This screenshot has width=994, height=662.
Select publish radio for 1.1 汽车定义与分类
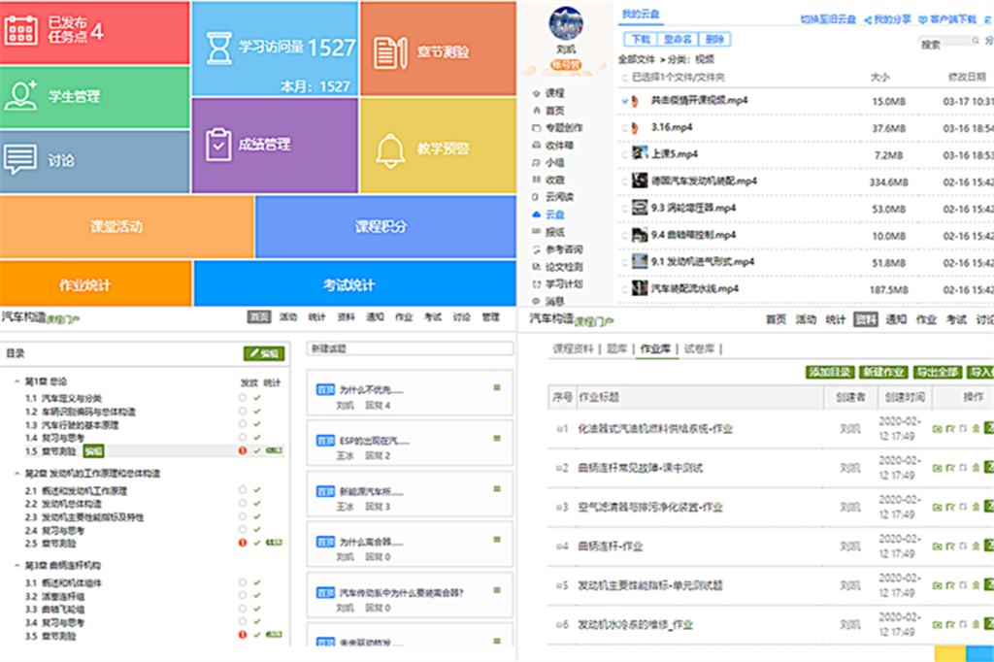[243, 398]
